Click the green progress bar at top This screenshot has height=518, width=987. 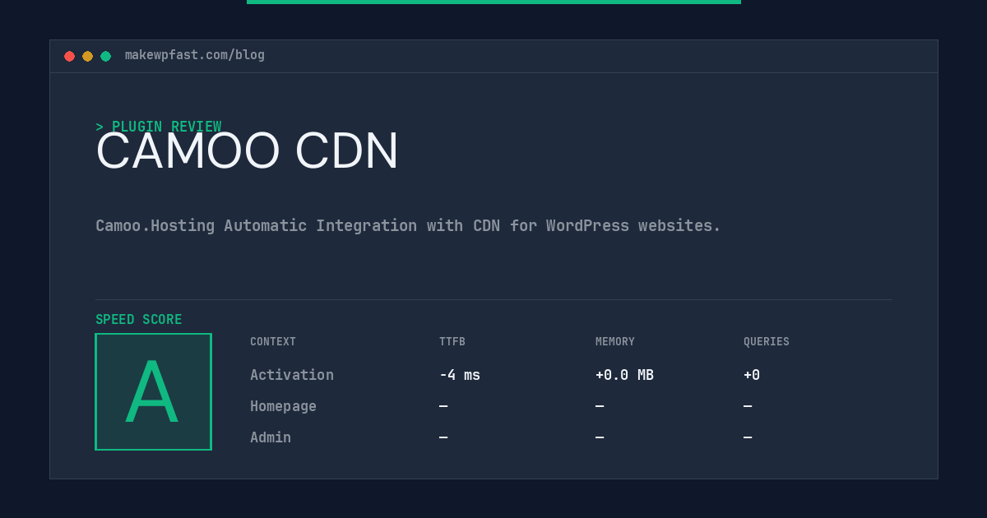493,2
